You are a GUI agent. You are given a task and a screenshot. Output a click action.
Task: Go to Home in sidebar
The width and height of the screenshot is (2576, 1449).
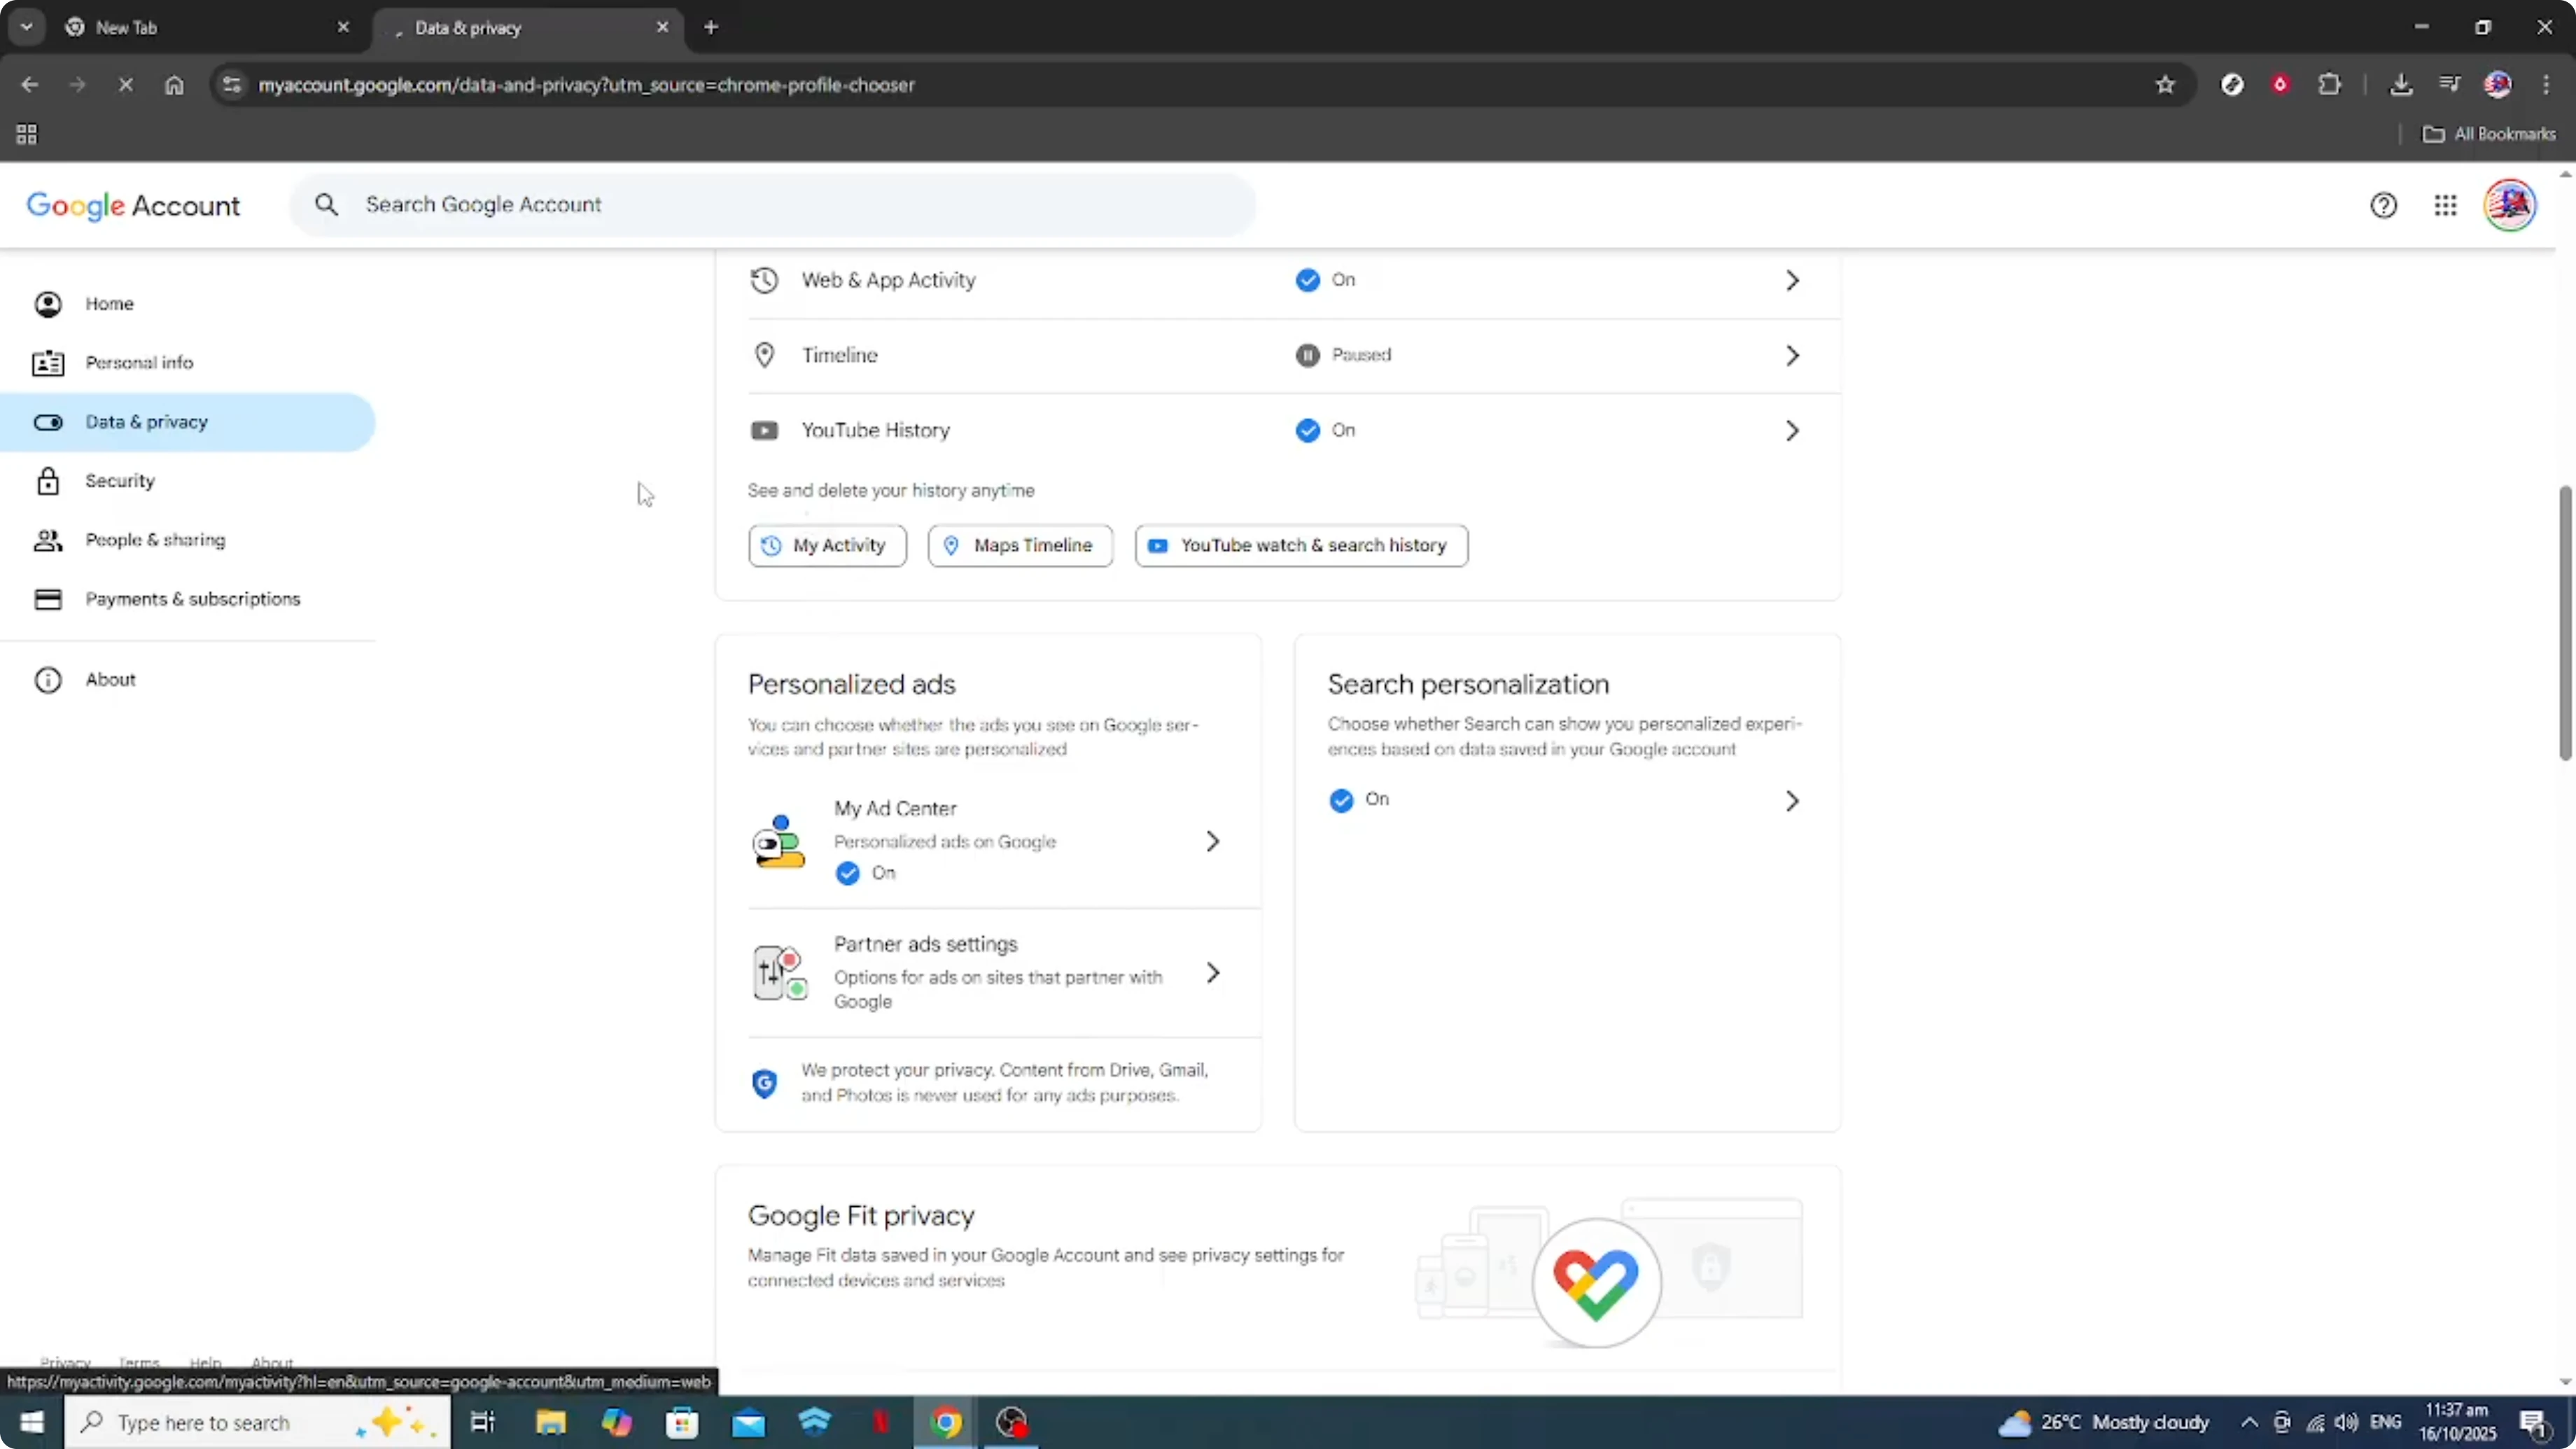[x=188, y=304]
